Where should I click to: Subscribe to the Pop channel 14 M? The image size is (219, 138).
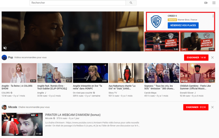196,57
